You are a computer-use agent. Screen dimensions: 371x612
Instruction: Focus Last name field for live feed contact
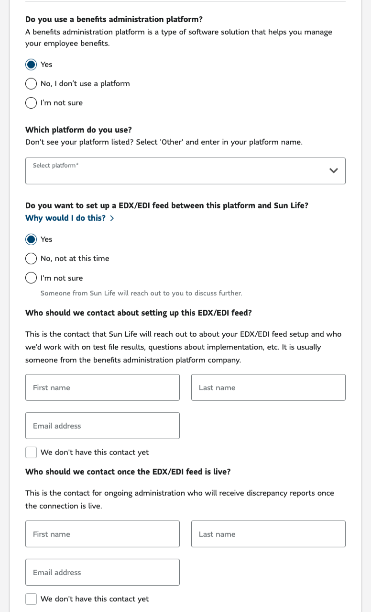tap(268, 534)
